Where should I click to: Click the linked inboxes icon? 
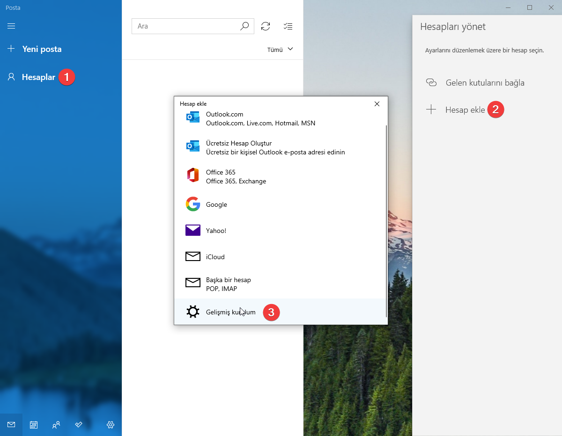click(431, 83)
